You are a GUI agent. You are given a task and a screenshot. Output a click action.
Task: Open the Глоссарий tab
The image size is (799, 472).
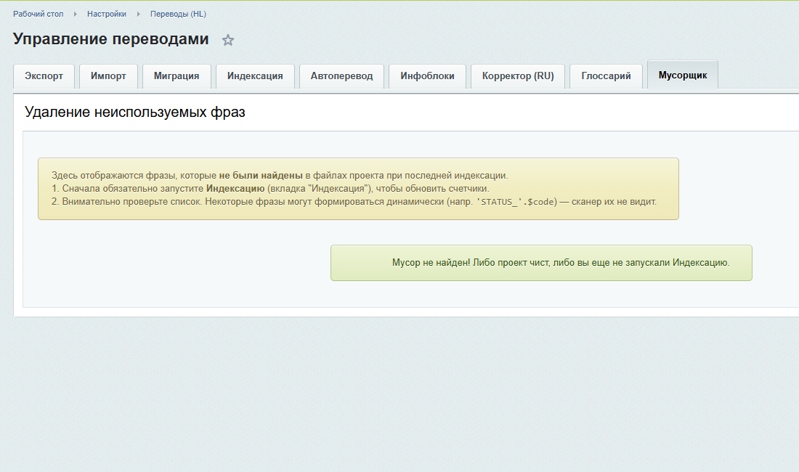[x=606, y=76]
